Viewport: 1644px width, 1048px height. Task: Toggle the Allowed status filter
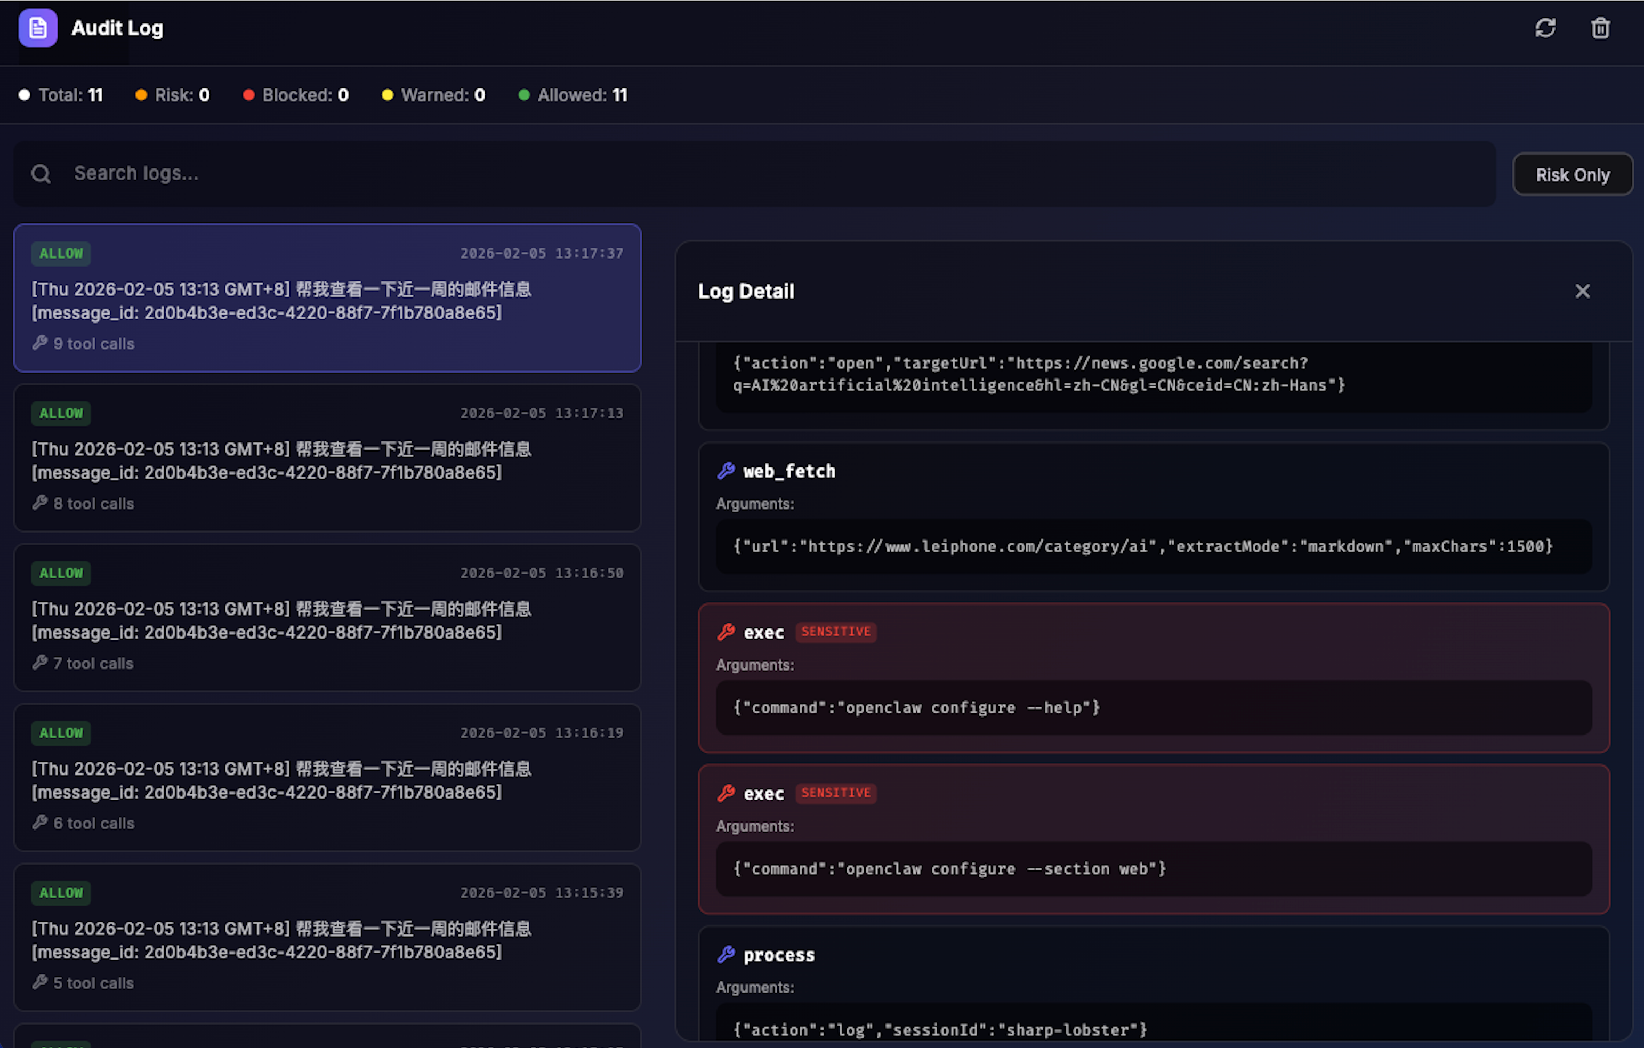tap(572, 95)
